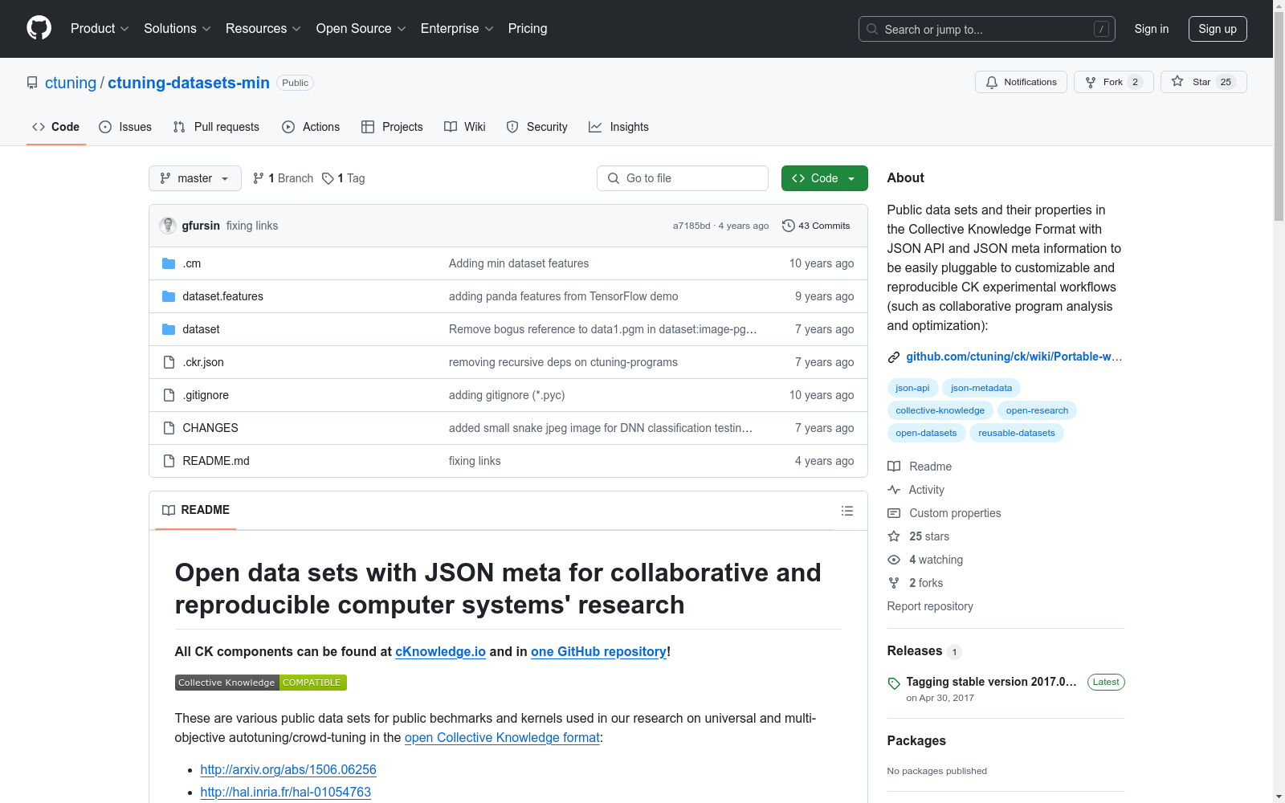
Task: Click the Sign in link
Action: pos(1152,29)
